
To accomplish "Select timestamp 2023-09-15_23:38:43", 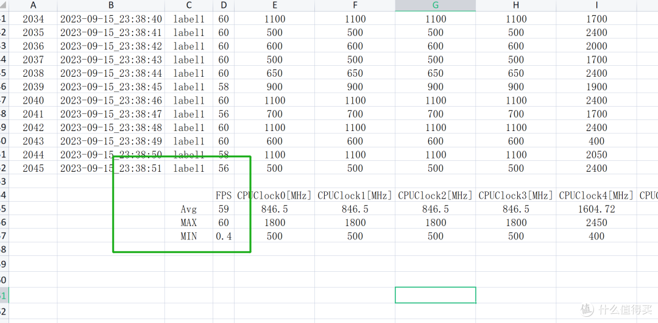I will (111, 60).
